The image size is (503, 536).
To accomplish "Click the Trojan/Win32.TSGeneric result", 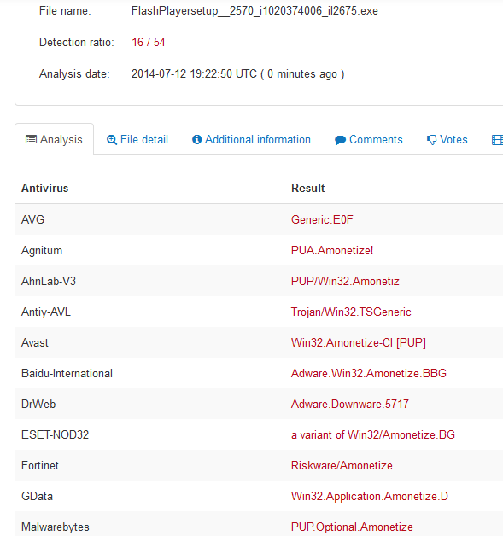I will pos(351,312).
